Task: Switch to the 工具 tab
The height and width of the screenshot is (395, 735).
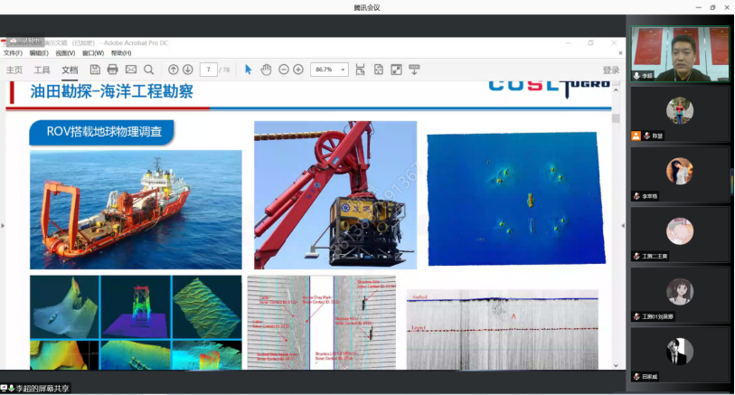Action: pyautogui.click(x=42, y=70)
